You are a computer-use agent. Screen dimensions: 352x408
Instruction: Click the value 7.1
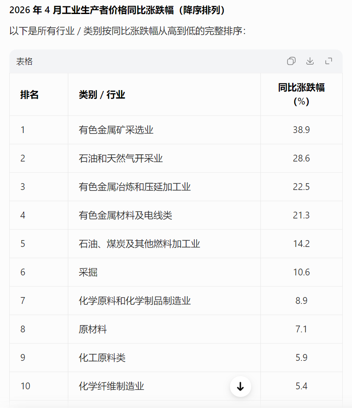pyautogui.click(x=302, y=329)
